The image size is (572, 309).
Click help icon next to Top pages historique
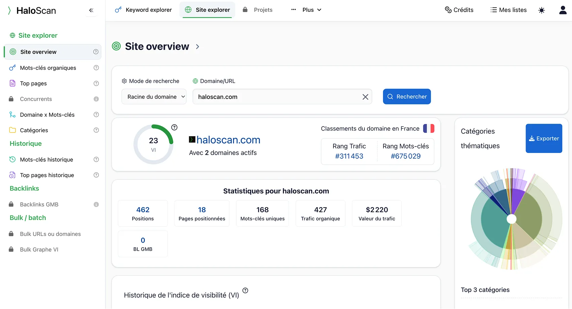point(96,175)
